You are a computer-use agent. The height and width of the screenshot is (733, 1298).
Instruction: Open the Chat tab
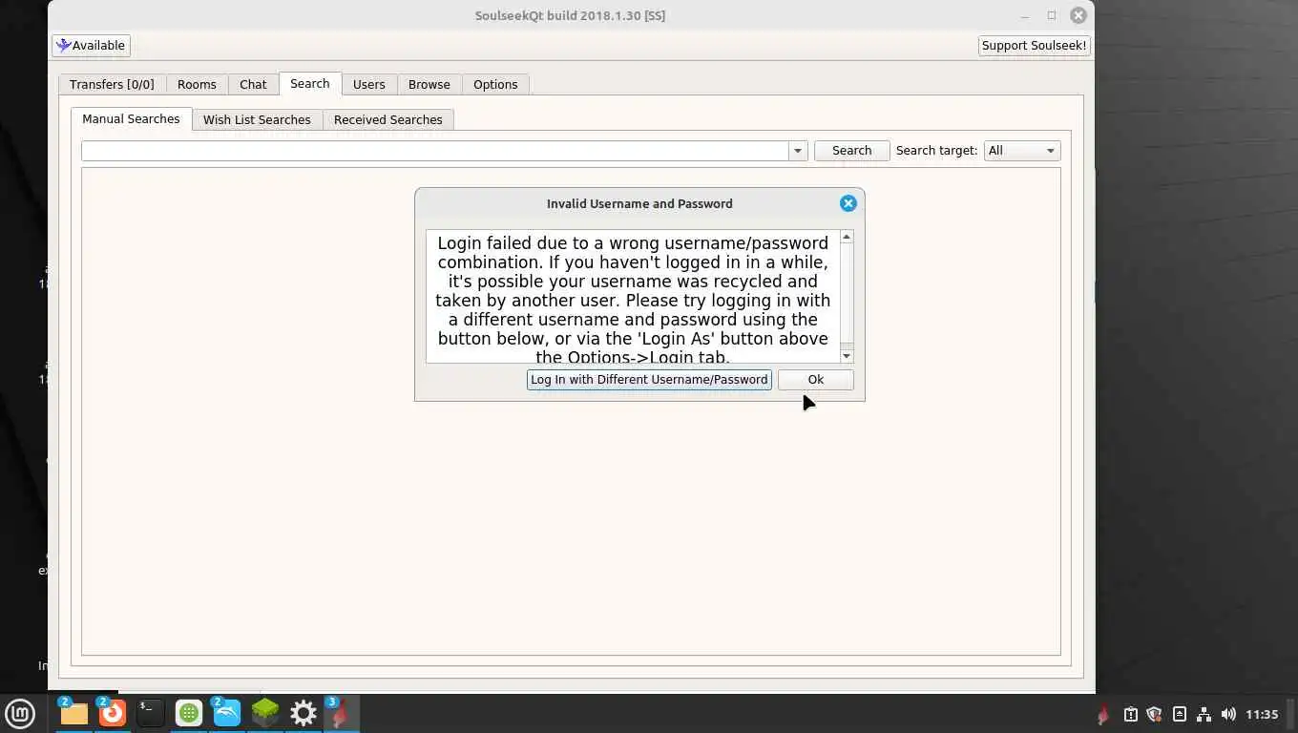pyautogui.click(x=253, y=84)
